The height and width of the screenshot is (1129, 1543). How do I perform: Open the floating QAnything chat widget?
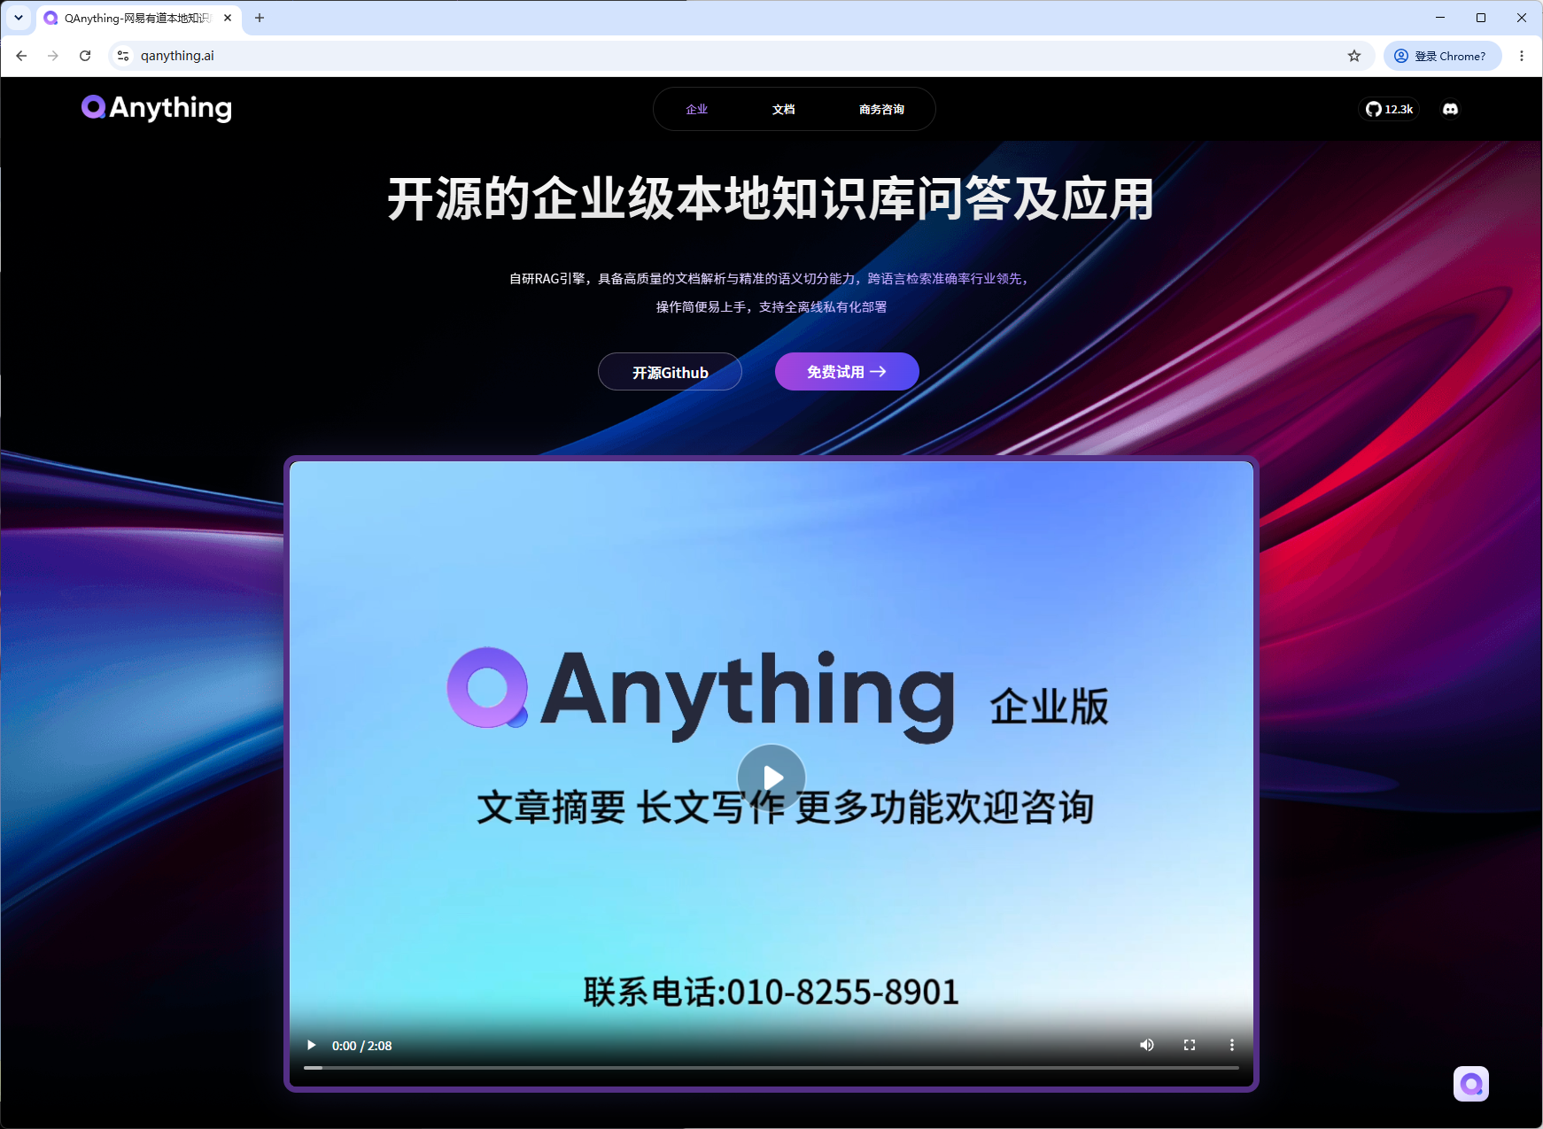point(1471,1084)
